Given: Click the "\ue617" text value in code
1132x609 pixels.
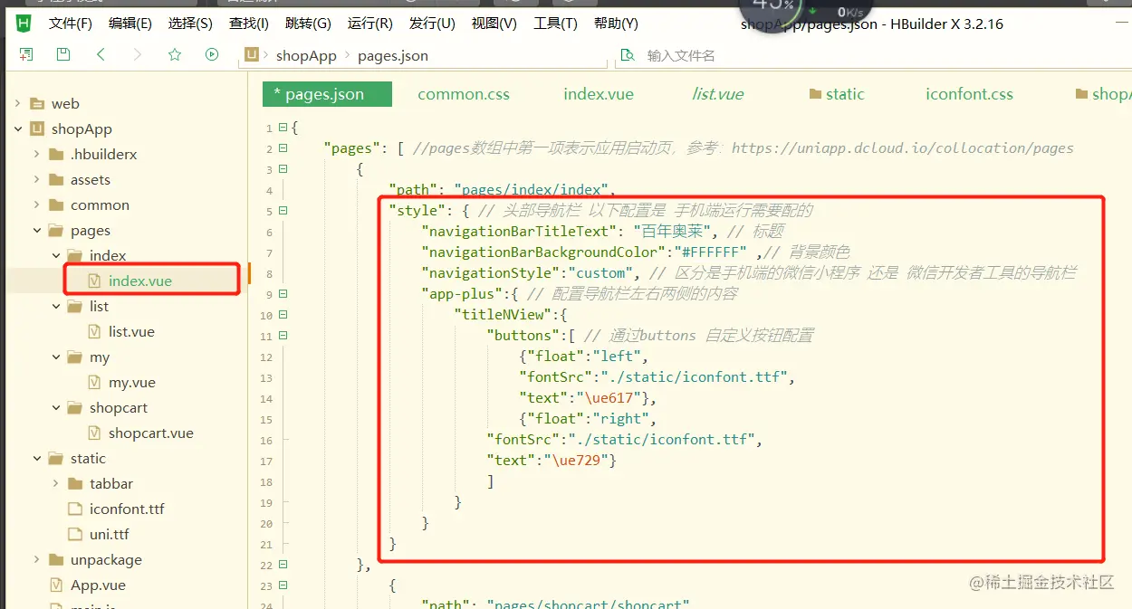Looking at the screenshot, I should 609,397.
